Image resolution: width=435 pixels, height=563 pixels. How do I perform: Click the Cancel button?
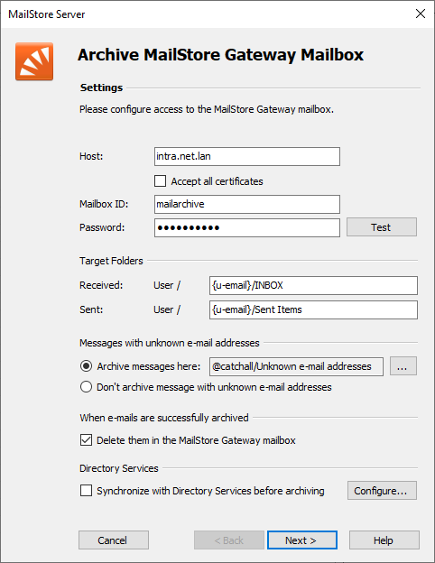(x=114, y=540)
